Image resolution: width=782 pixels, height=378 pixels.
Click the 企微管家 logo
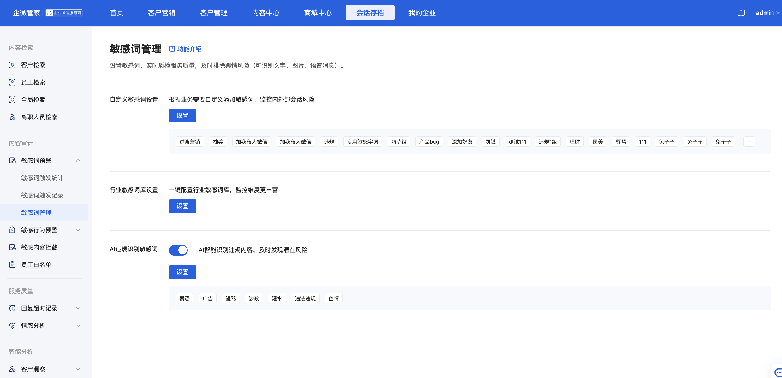coord(26,13)
